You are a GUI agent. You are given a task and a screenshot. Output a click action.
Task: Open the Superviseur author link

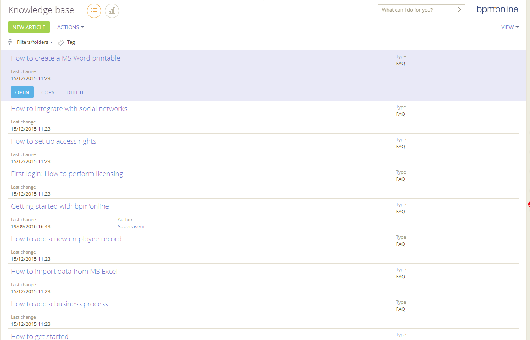coord(131,227)
